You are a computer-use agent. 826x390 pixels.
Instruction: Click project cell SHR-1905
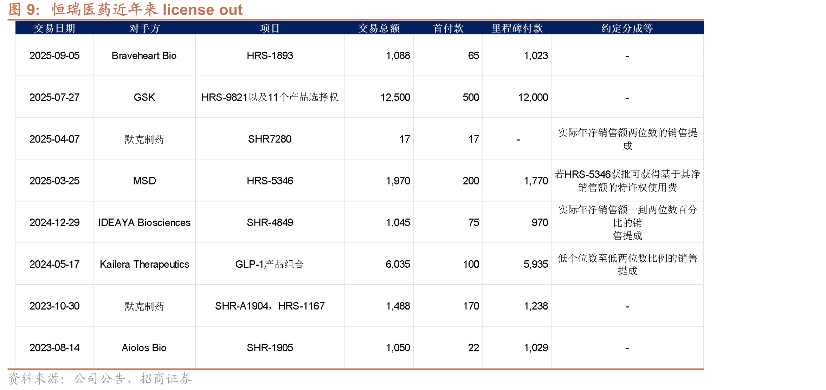click(270, 348)
